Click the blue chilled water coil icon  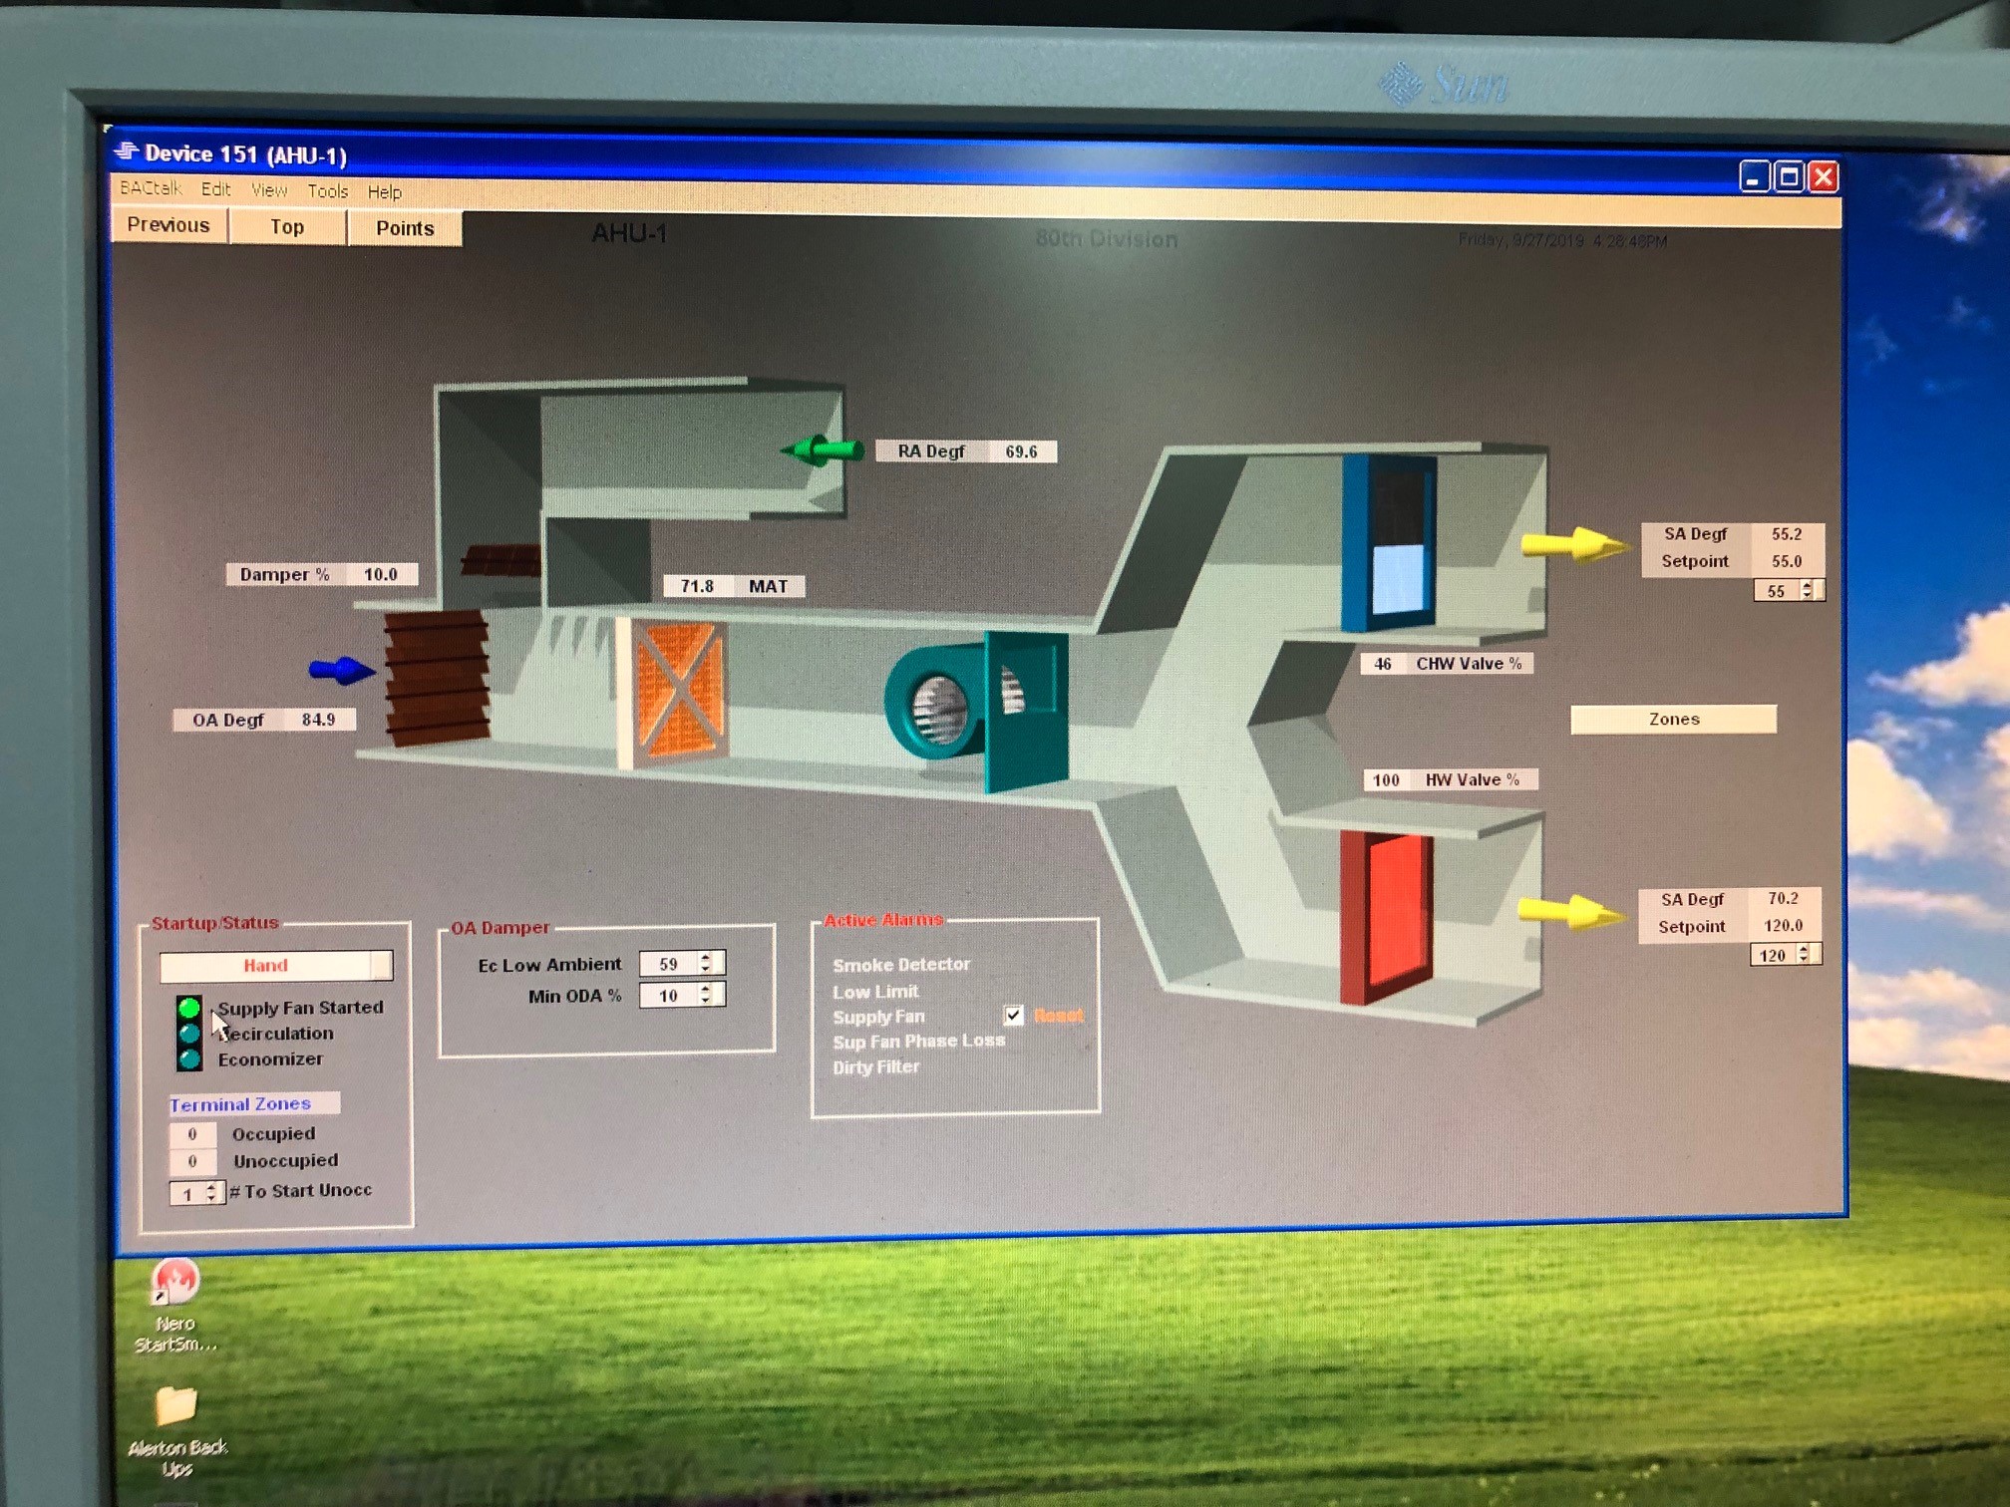[x=1389, y=543]
